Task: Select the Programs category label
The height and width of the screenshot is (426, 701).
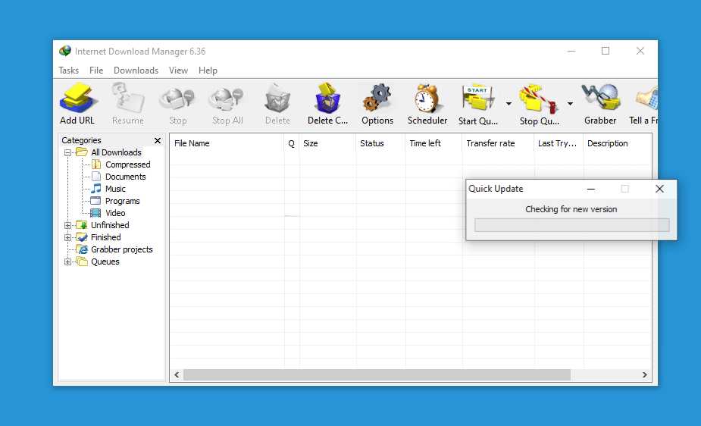Action: point(123,201)
